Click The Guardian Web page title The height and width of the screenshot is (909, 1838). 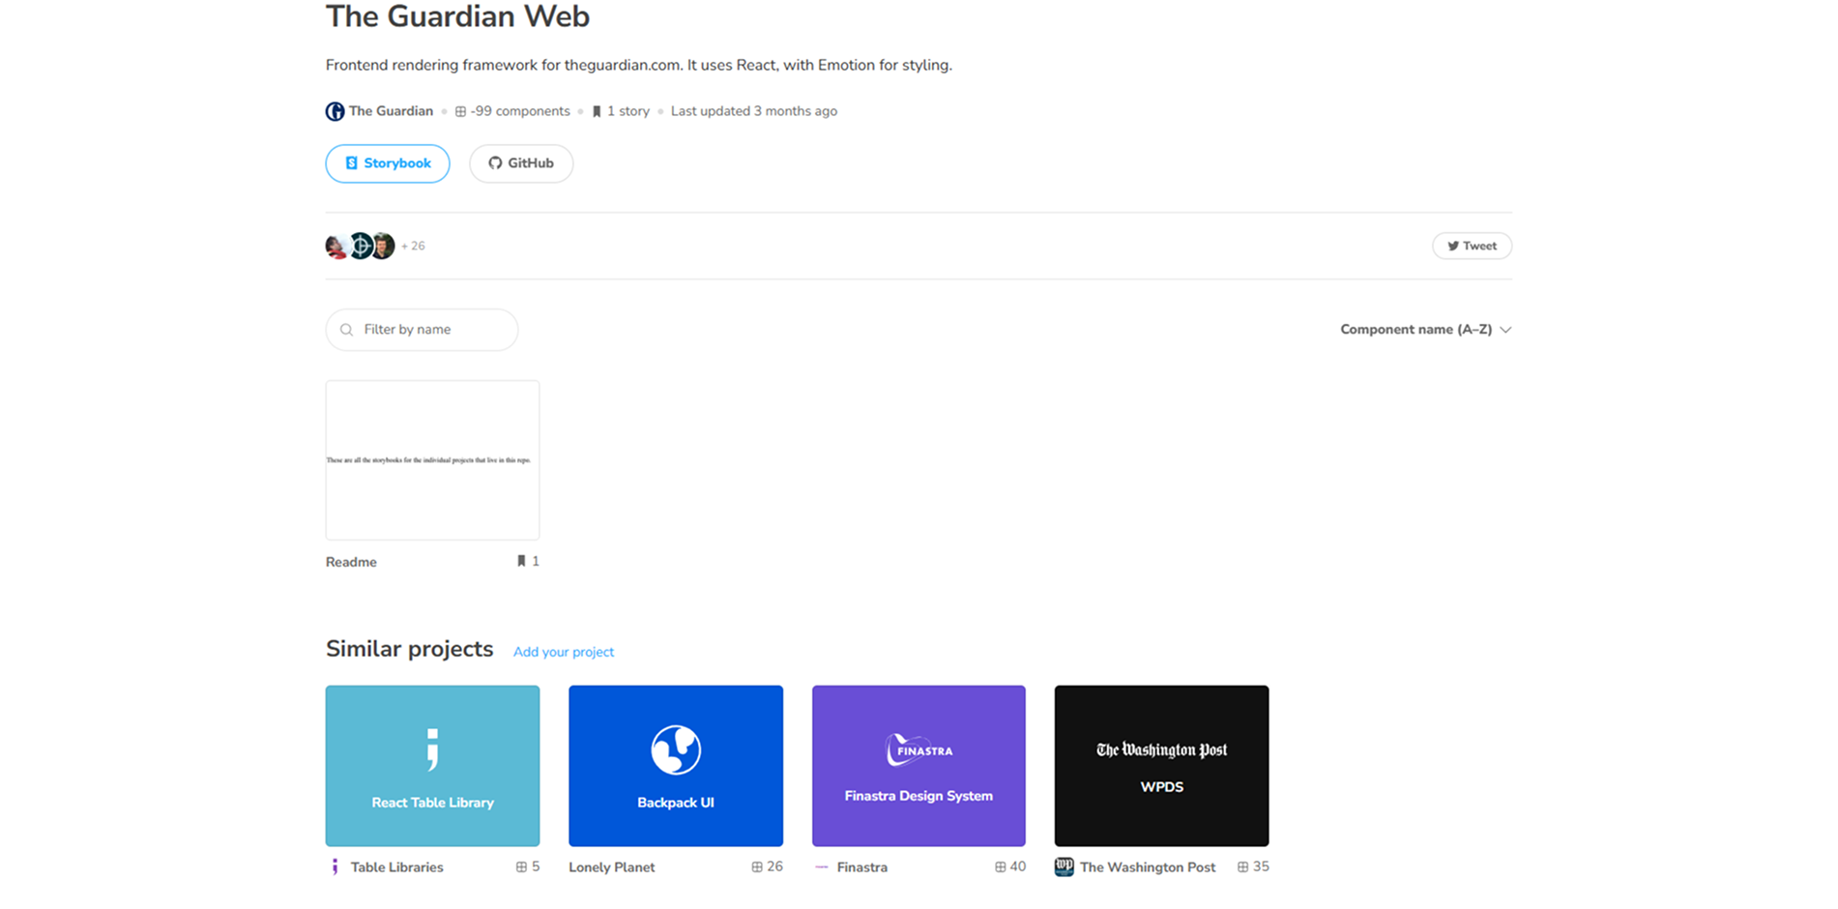click(457, 15)
